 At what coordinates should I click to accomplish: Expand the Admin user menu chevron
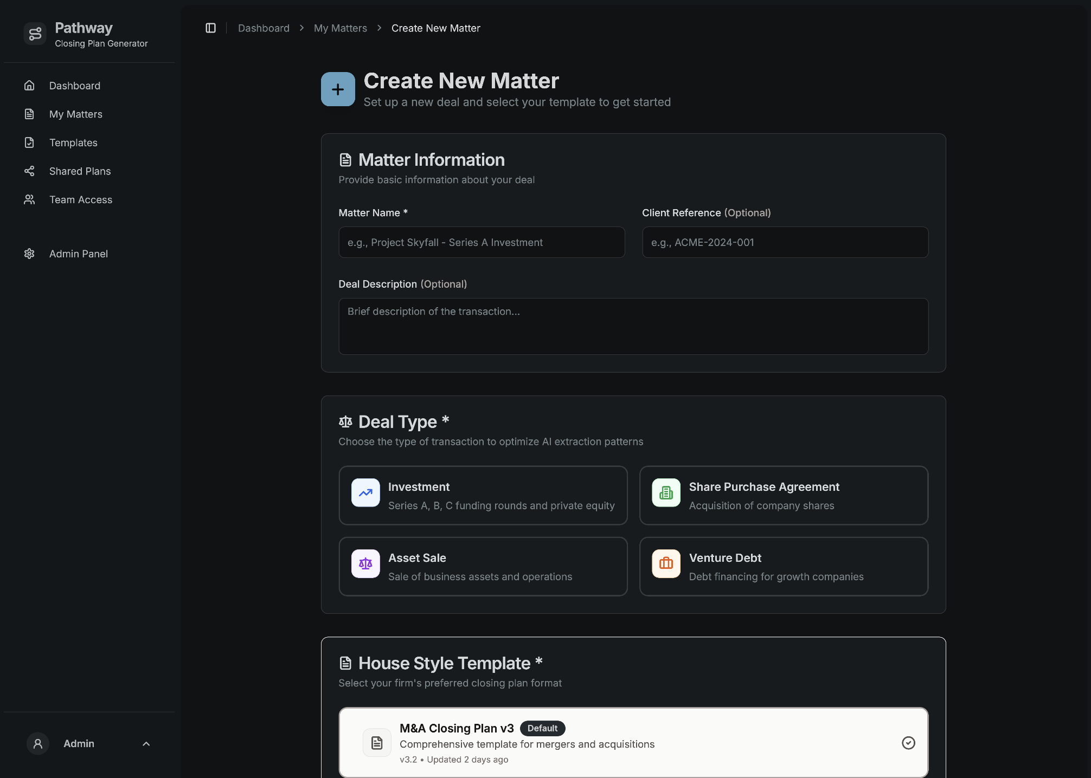(x=146, y=744)
